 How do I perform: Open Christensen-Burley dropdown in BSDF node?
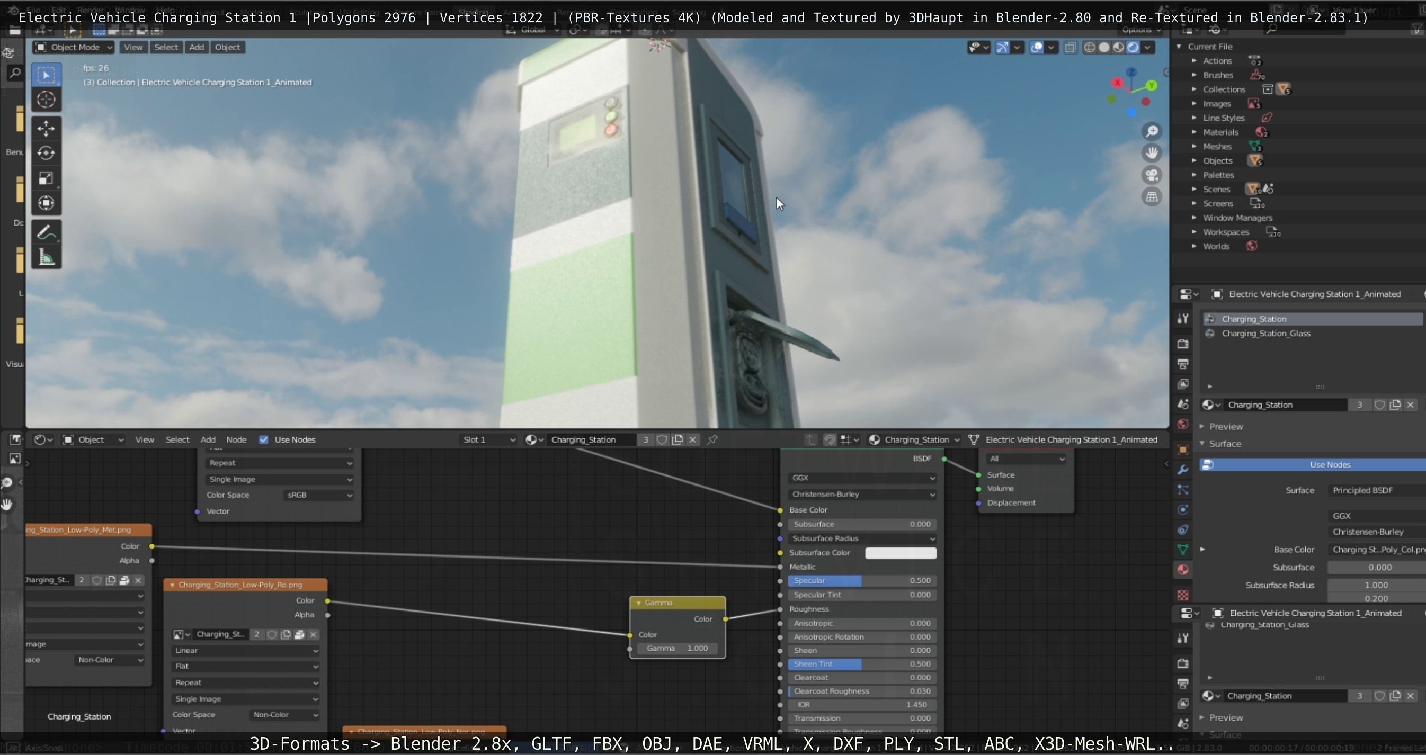click(862, 495)
